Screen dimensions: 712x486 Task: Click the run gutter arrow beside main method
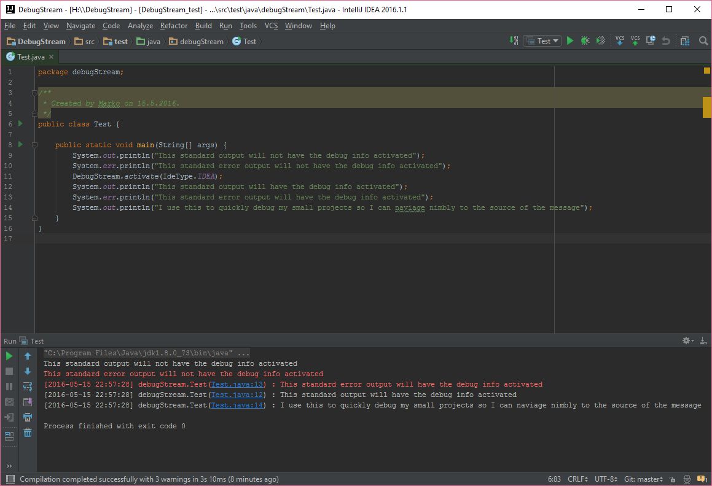(20, 144)
